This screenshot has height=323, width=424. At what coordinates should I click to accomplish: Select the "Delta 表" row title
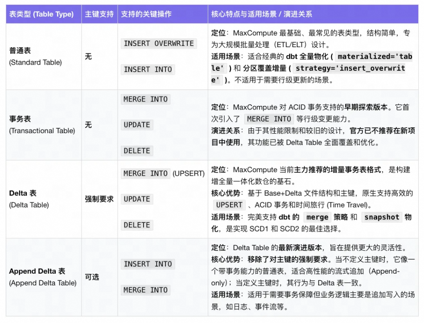(23, 193)
